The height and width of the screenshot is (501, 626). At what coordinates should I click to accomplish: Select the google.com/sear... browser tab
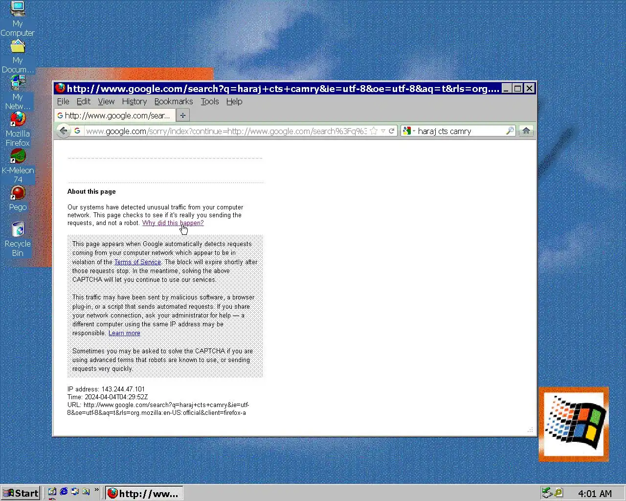[114, 115]
